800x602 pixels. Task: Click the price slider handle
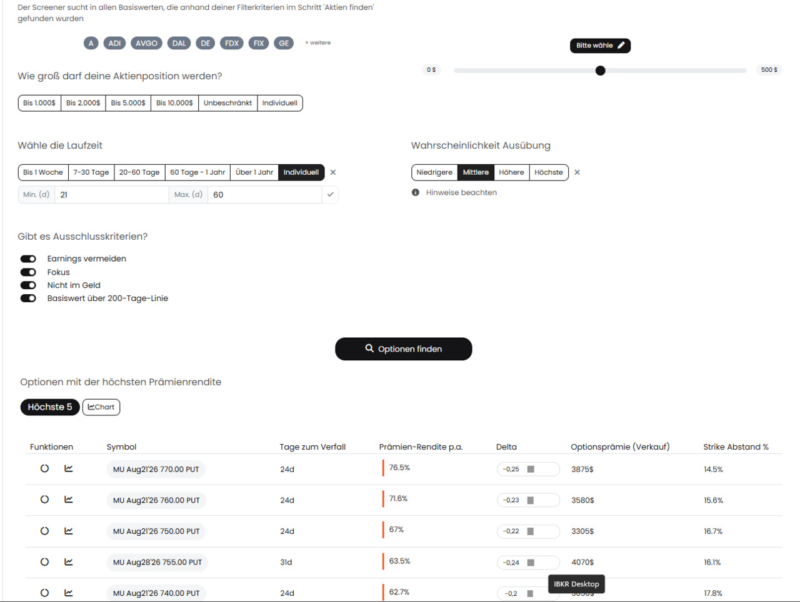pyautogui.click(x=601, y=71)
